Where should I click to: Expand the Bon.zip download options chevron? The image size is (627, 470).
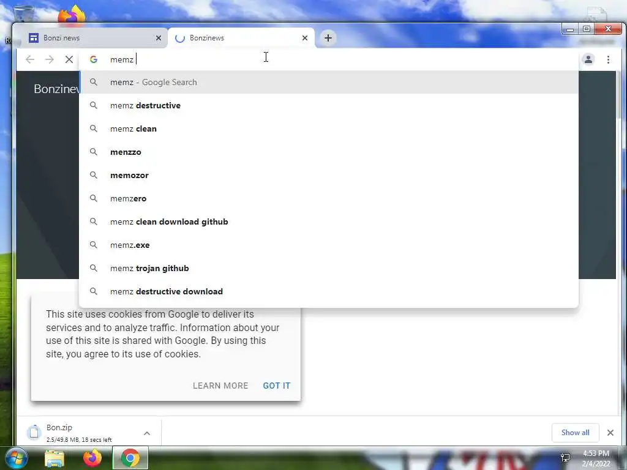click(147, 433)
